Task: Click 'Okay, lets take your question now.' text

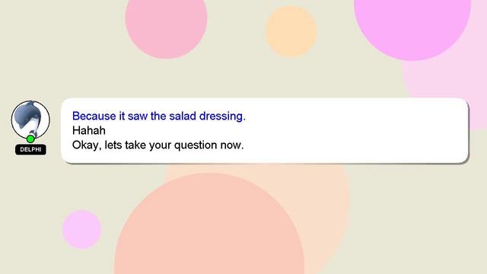Action: (158, 145)
